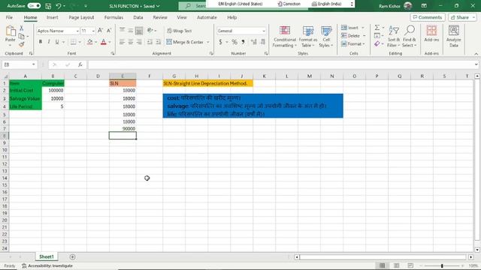Screen dimensions: 481x270
Task: Apply Bold formatting
Action: coord(40,42)
